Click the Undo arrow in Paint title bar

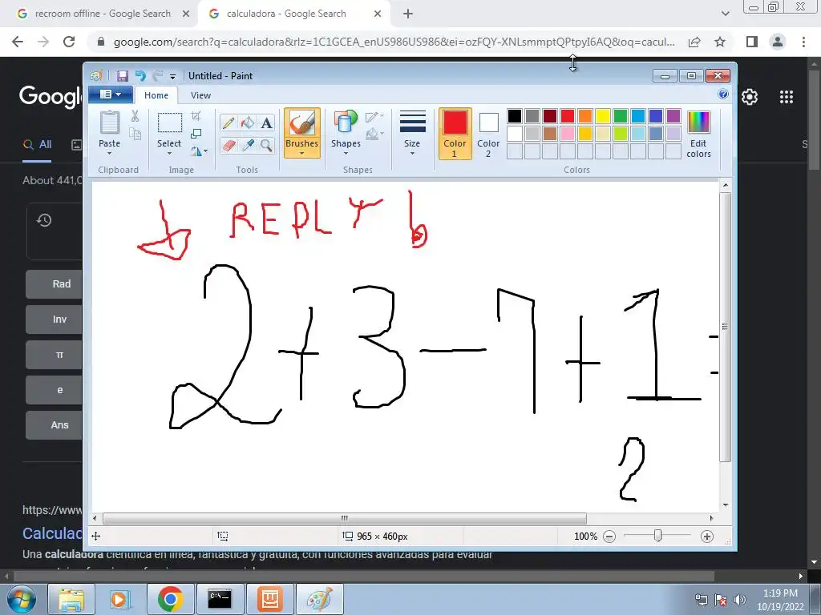click(140, 76)
